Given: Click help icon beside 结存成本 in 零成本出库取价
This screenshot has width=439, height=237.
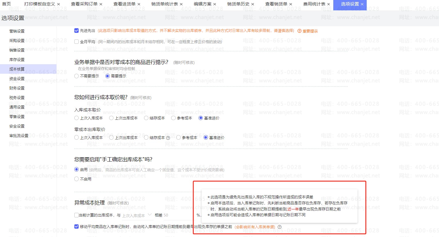Looking at the screenshot, I should 168,138.
